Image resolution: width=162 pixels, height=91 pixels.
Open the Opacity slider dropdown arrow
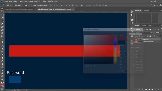click(161, 33)
